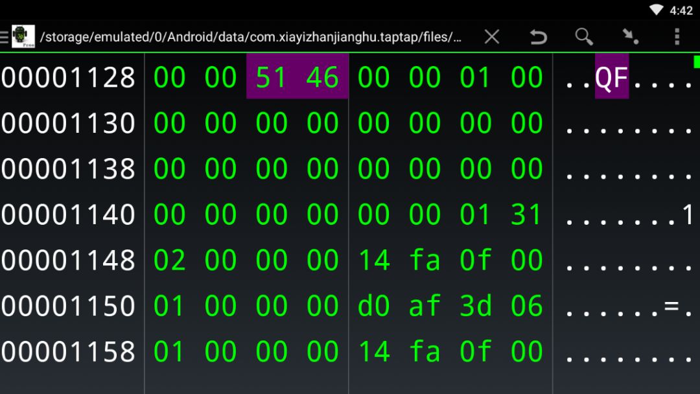Select byte d0 in row 00001150

coord(374,306)
